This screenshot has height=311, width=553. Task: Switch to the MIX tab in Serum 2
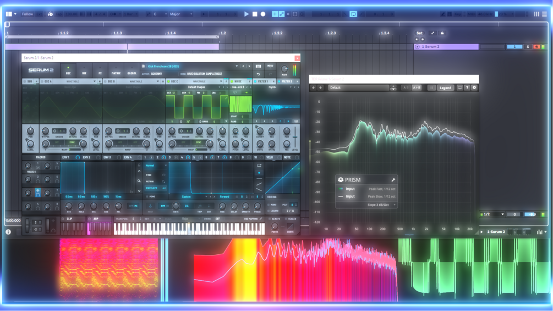point(84,70)
